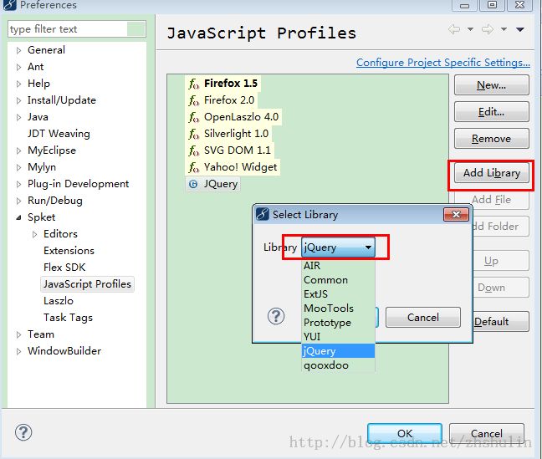Image resolution: width=542 pixels, height=459 pixels.
Task: Select ExtJS in the library list
Action: tap(338, 294)
